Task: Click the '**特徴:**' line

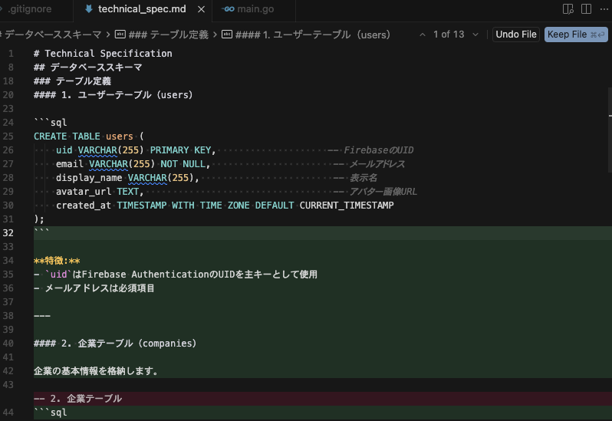Action: [57, 261]
